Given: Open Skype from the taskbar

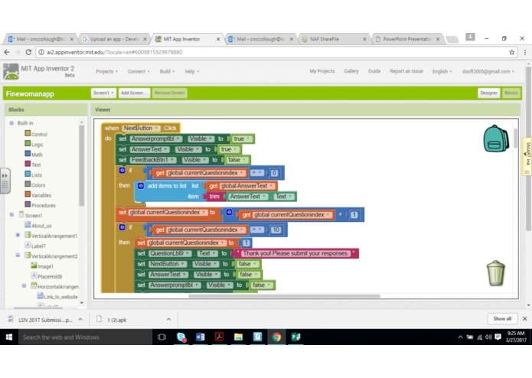Looking at the screenshot, I should point(181,337).
